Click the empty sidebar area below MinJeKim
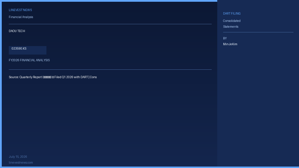 258,105
